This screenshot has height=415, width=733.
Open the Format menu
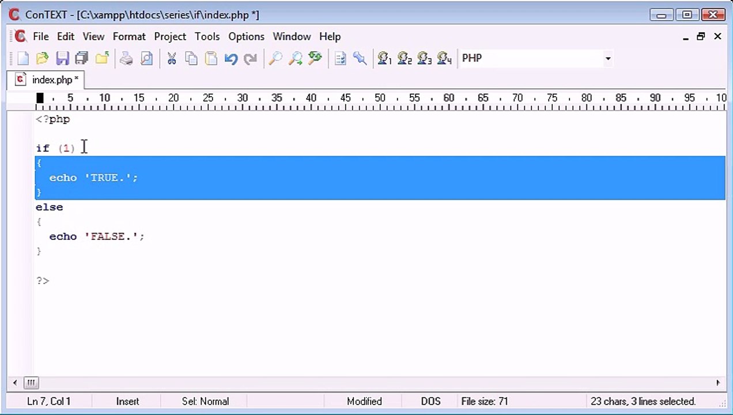pos(129,36)
